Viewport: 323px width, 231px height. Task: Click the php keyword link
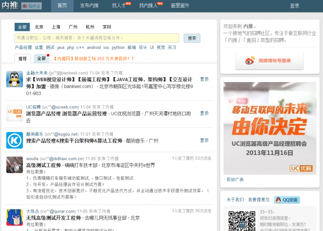pos(70,48)
